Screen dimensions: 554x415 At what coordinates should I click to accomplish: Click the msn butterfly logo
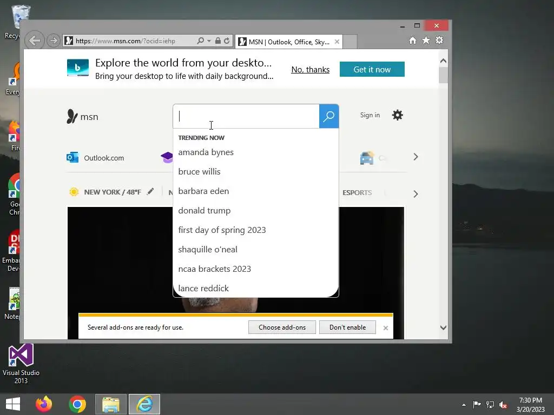point(72,117)
